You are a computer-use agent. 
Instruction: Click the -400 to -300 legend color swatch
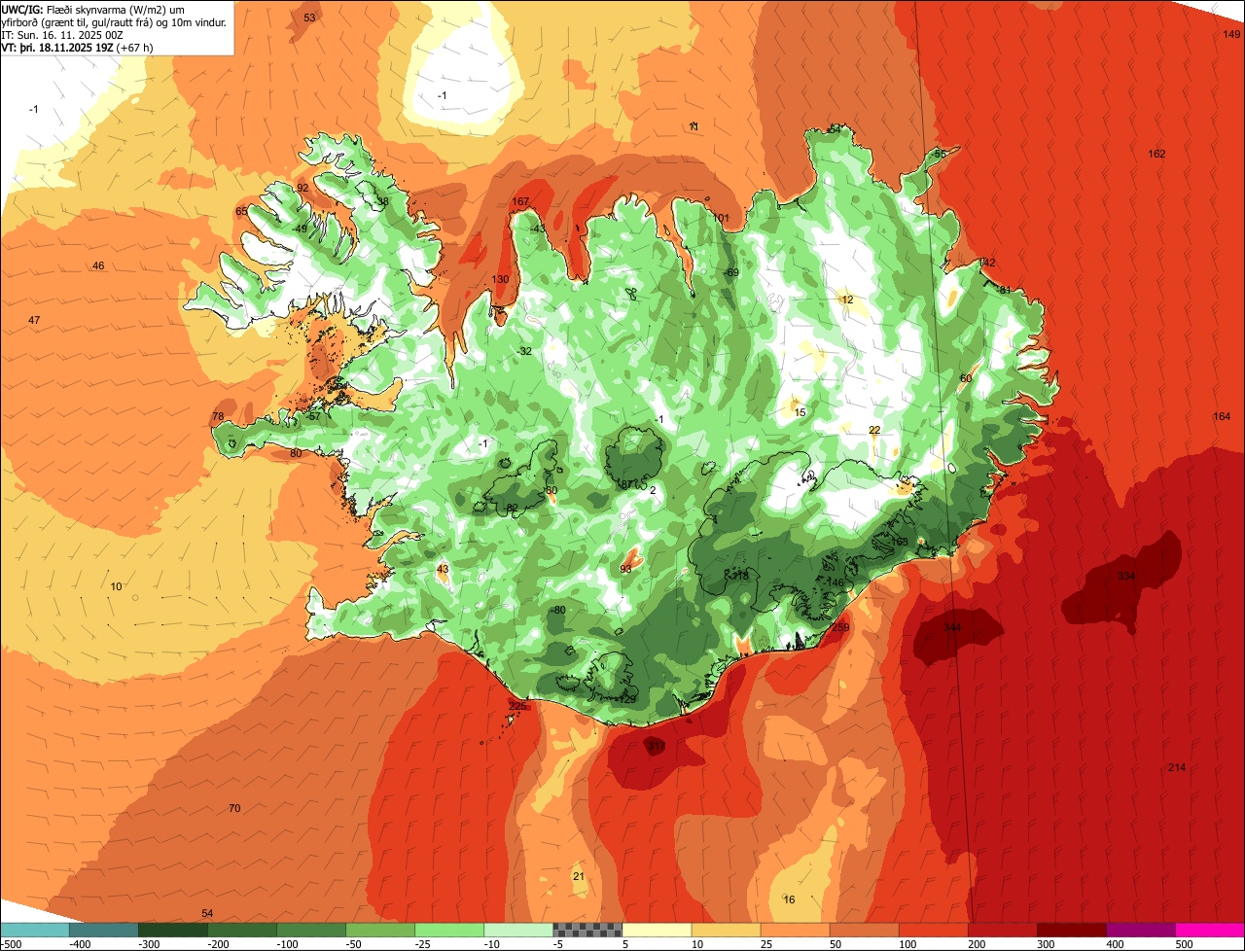[x=104, y=930]
